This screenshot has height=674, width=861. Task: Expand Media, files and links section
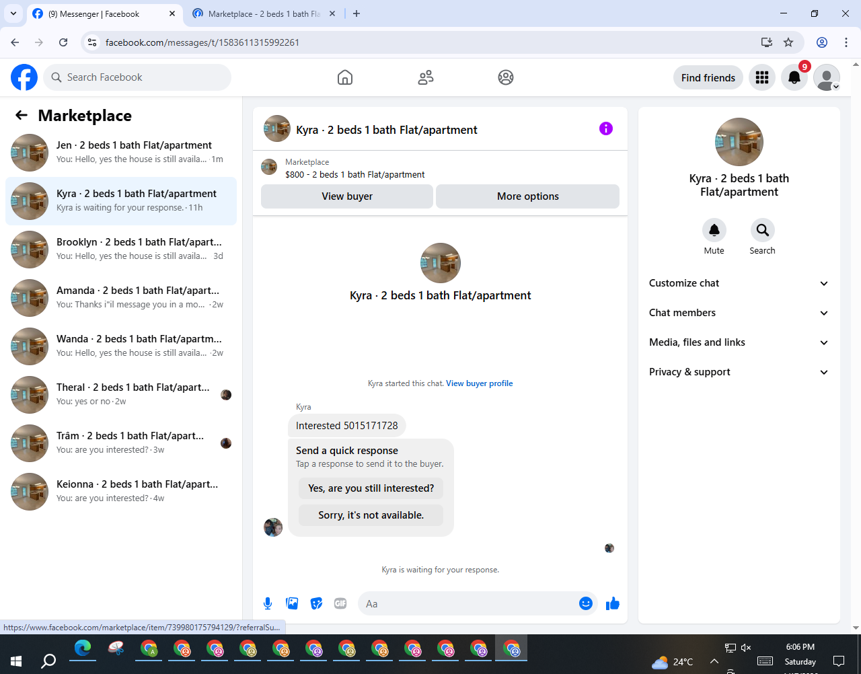(739, 342)
